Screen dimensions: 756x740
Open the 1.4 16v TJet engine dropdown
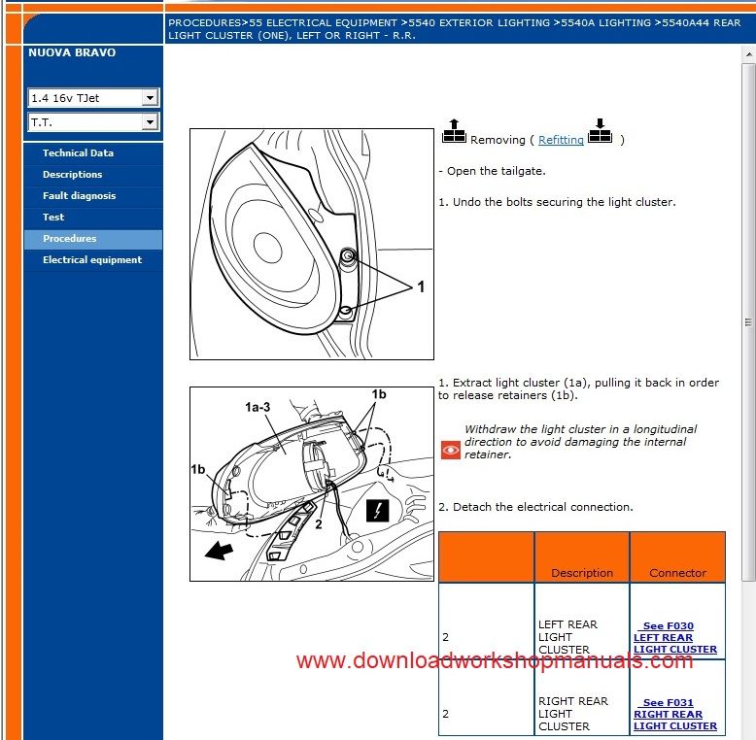[93, 98]
